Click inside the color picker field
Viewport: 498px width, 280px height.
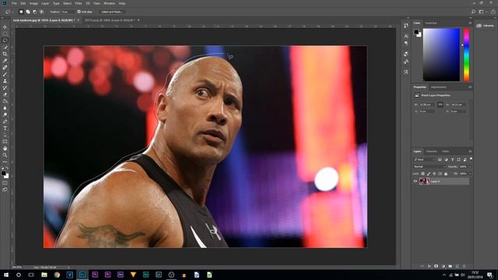pos(441,54)
